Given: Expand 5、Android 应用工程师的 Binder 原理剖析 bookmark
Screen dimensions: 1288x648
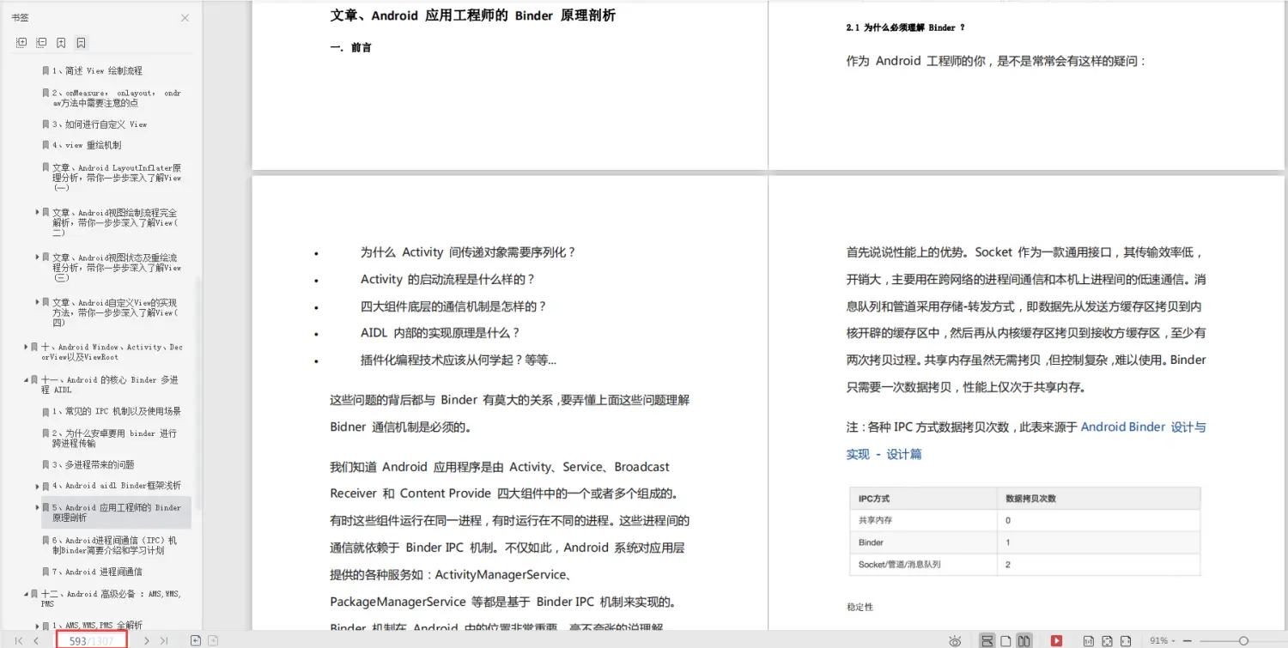Looking at the screenshot, I should [x=38, y=507].
